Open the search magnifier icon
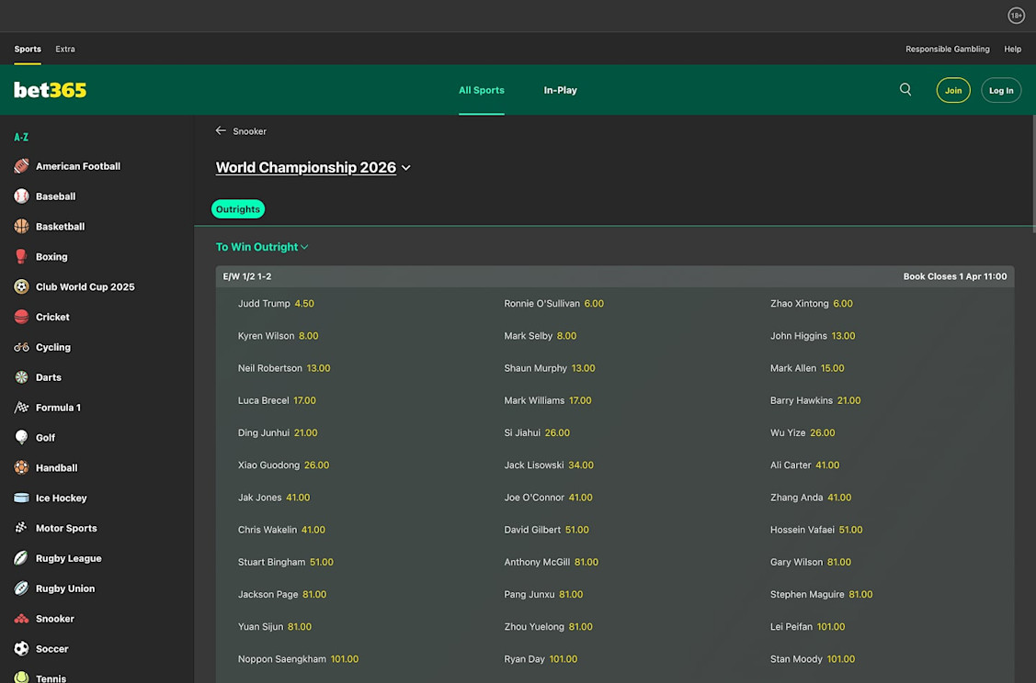1036x683 pixels. [905, 90]
